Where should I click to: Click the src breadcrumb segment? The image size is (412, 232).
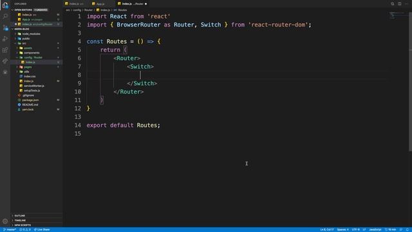point(68,10)
